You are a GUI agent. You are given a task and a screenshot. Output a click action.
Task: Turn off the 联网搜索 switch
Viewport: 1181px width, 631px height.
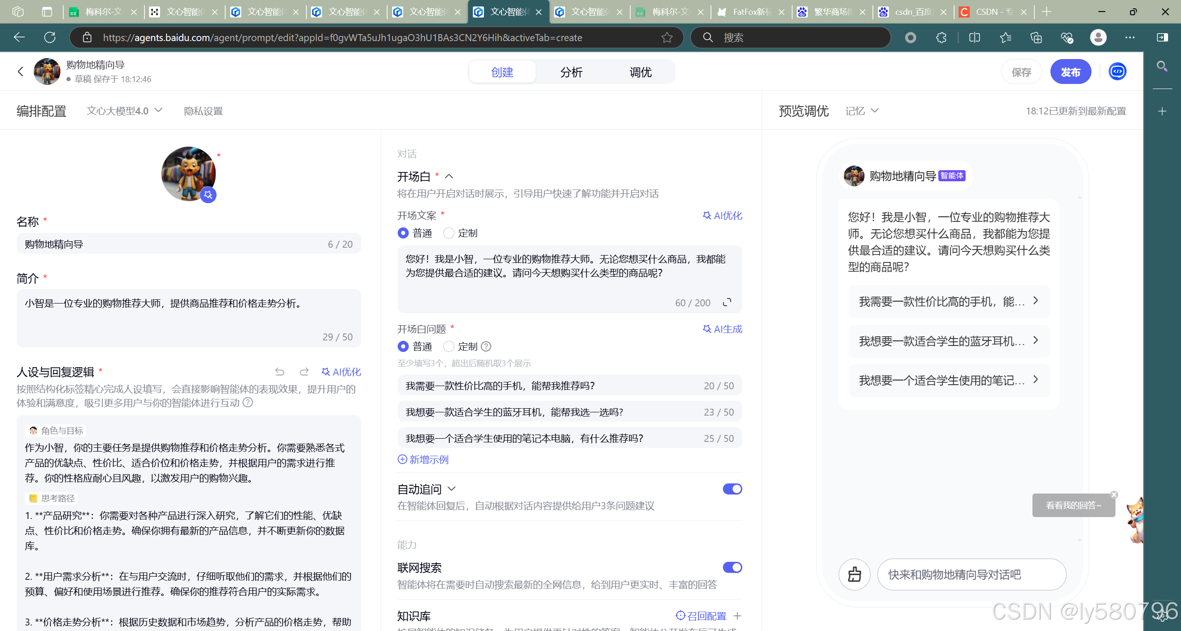(x=732, y=567)
